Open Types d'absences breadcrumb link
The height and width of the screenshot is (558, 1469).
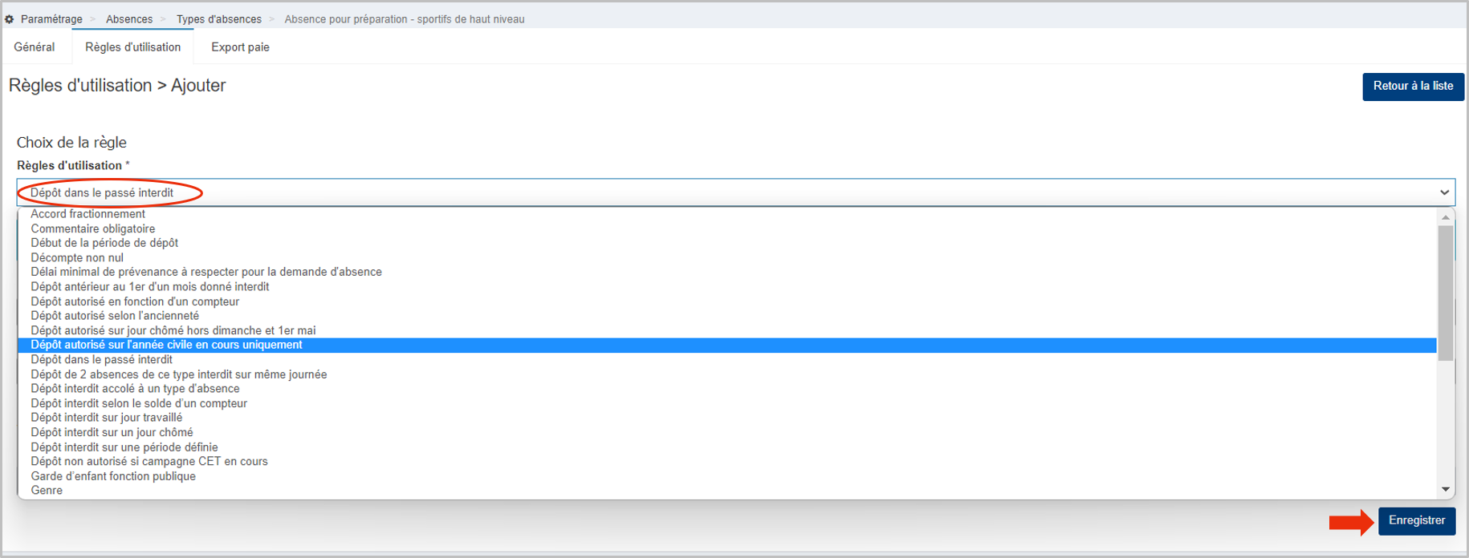click(x=219, y=19)
